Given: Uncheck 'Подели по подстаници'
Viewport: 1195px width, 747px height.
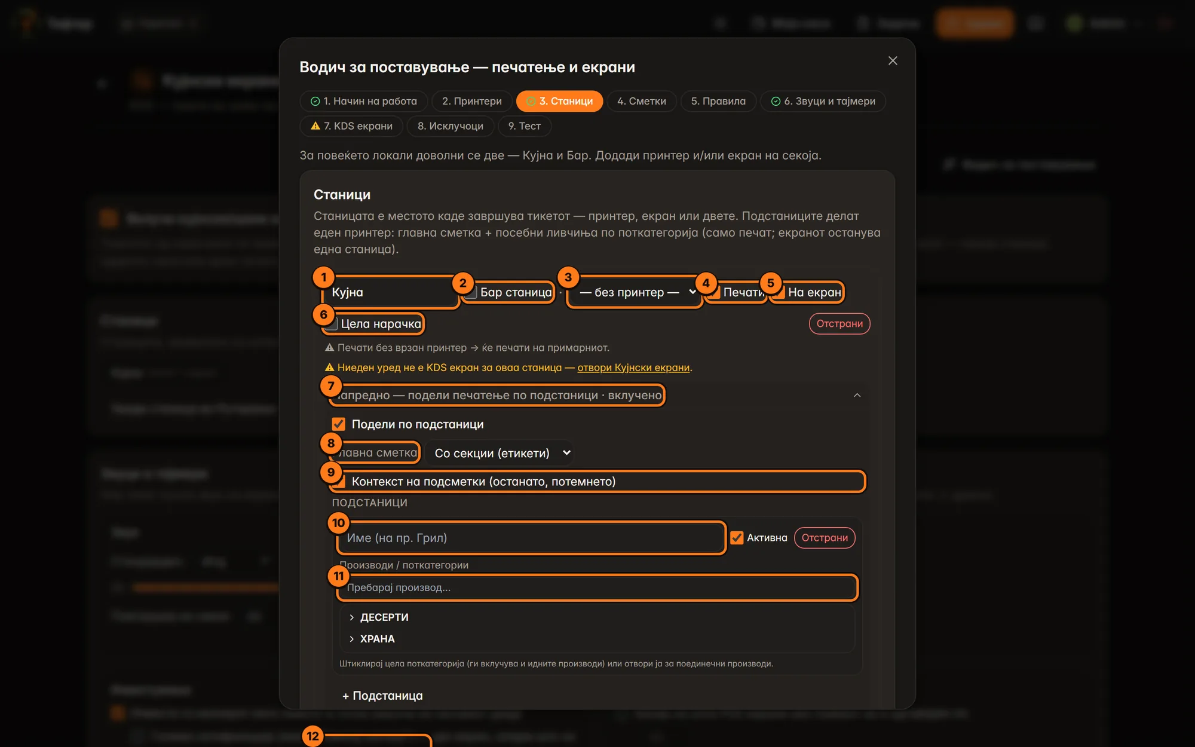Looking at the screenshot, I should pyautogui.click(x=339, y=424).
